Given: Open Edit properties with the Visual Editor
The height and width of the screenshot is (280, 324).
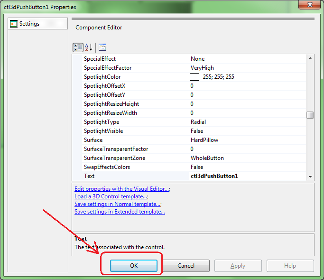Looking at the screenshot, I should tap(121, 189).
